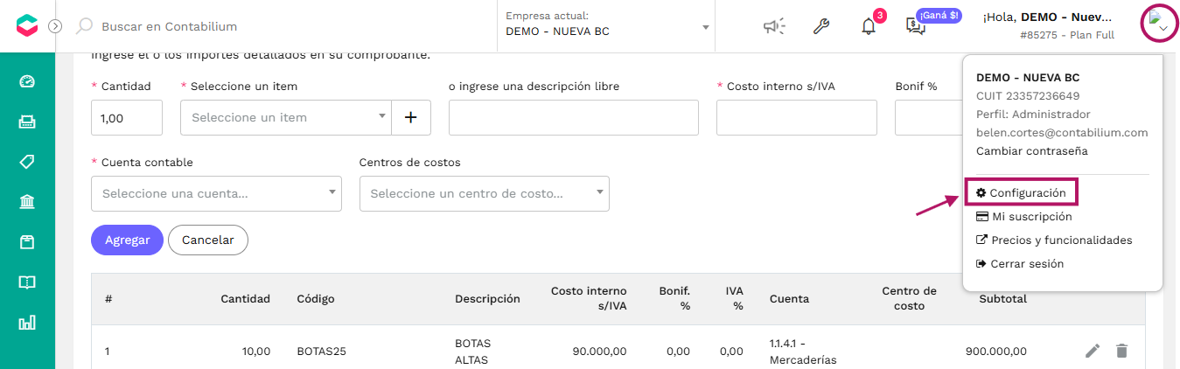The image size is (1180, 369).
Task: Click the Agregar button
Action: coord(127,240)
